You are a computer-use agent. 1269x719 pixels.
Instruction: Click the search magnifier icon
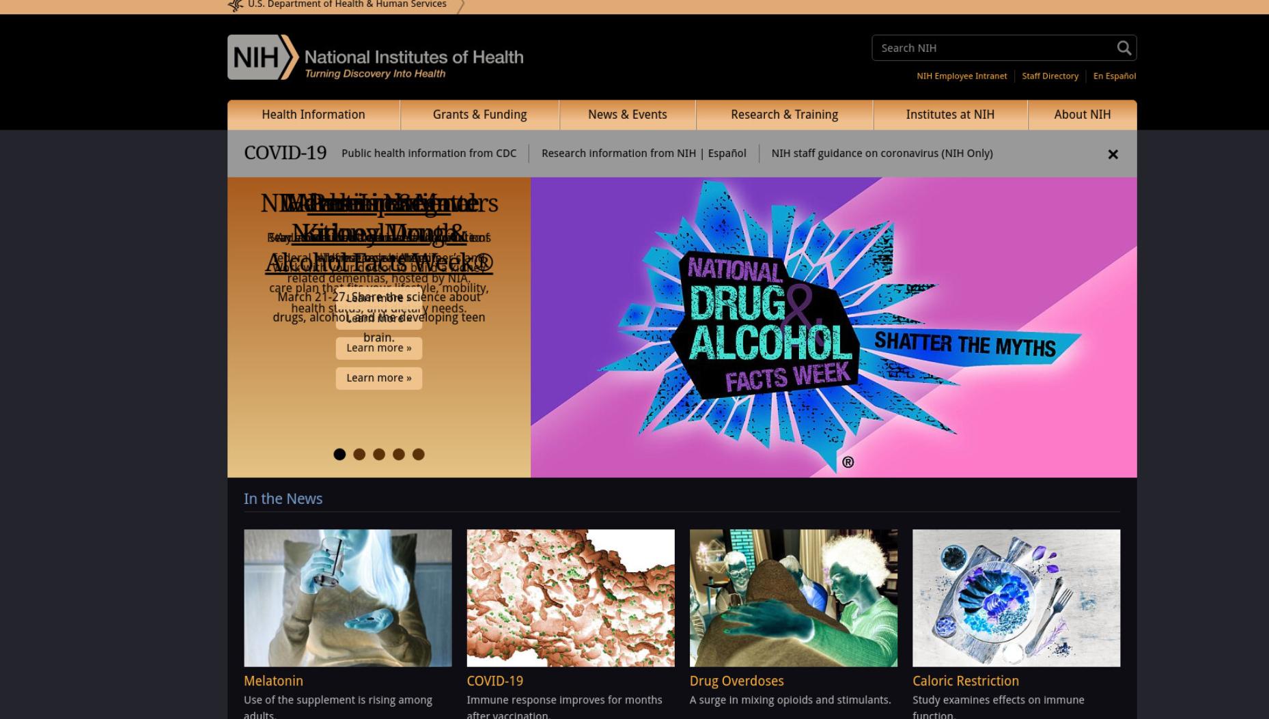[1124, 48]
